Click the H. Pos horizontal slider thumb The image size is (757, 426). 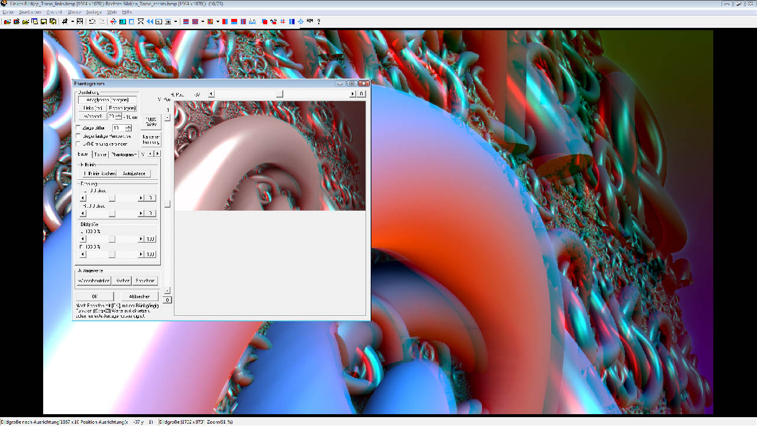(280, 93)
